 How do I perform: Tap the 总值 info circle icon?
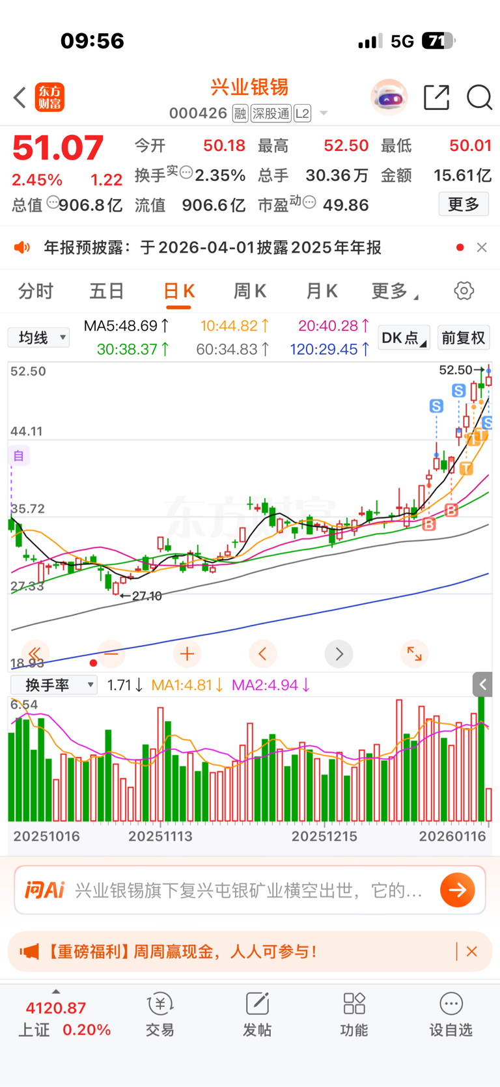coord(53,202)
